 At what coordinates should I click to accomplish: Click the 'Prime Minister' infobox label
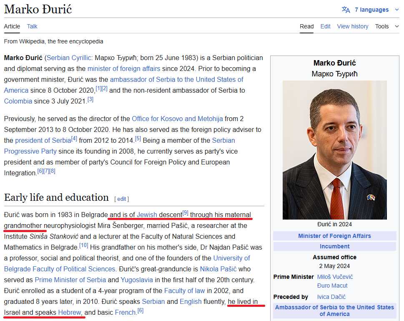coord(294,277)
